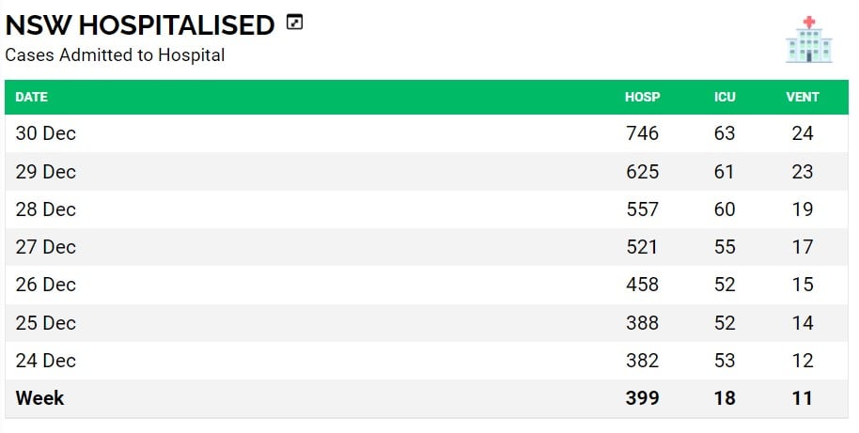Click the expand icon beside NSW HOSPITALISED
Image resolution: width=859 pixels, height=433 pixels.
coord(295,23)
